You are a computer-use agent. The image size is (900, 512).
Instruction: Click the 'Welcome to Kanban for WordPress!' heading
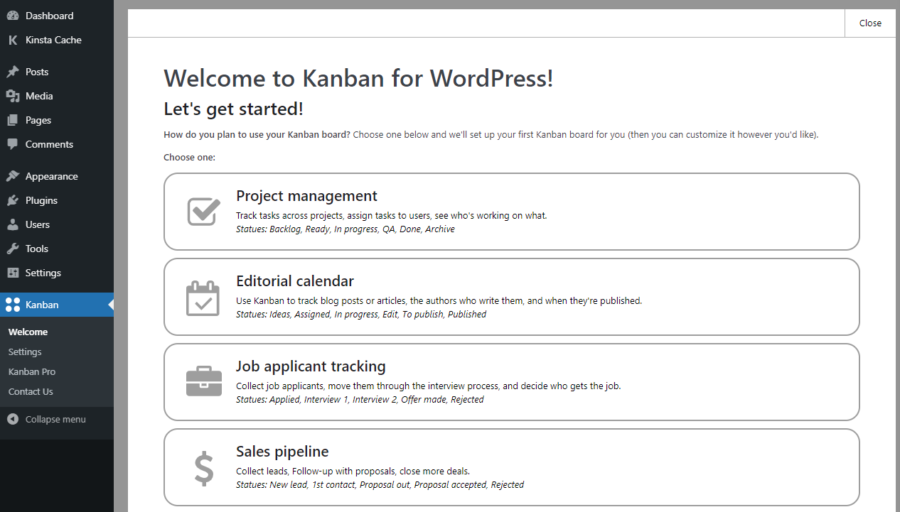[358, 78]
